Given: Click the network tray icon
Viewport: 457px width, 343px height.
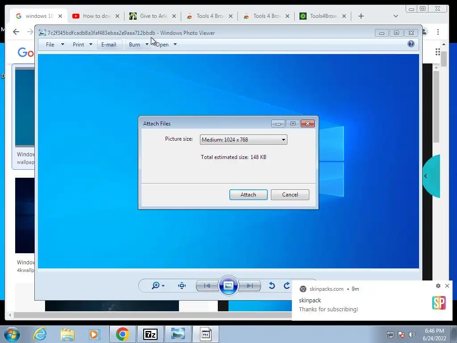Looking at the screenshot, I should pyautogui.click(x=390, y=335).
